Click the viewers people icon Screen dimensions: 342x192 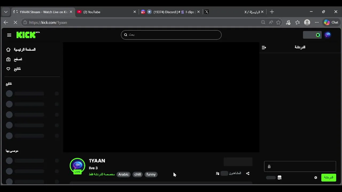217,174
